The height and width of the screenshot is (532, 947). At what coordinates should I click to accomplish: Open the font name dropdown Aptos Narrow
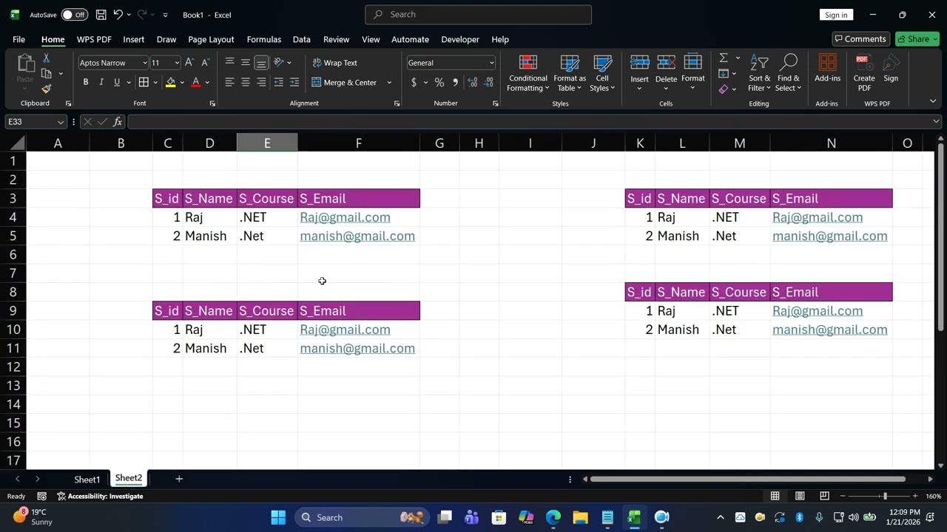click(145, 63)
